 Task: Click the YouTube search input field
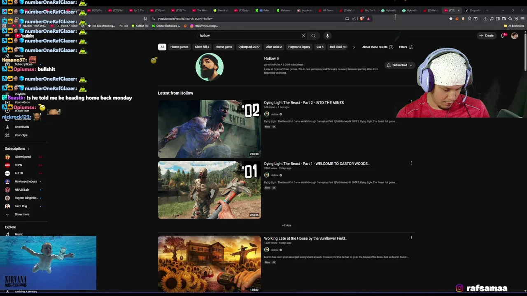249,36
